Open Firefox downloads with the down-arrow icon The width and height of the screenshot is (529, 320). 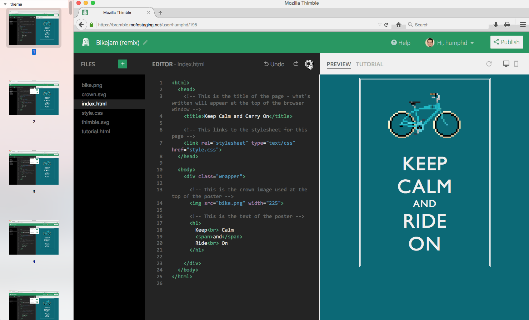(x=496, y=24)
